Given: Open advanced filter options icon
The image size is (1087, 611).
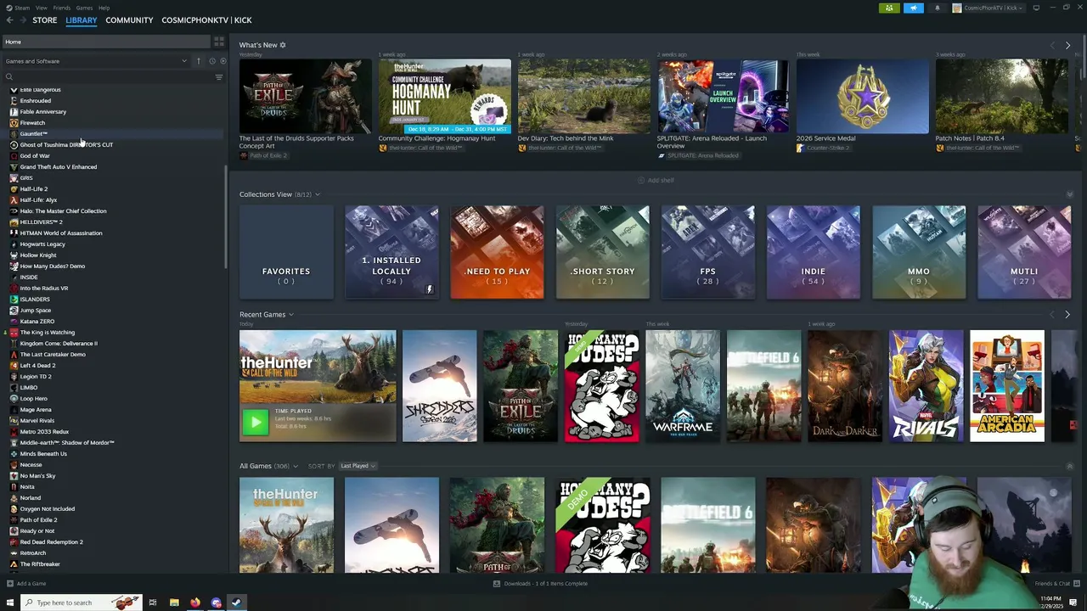Looking at the screenshot, I should coord(219,77).
